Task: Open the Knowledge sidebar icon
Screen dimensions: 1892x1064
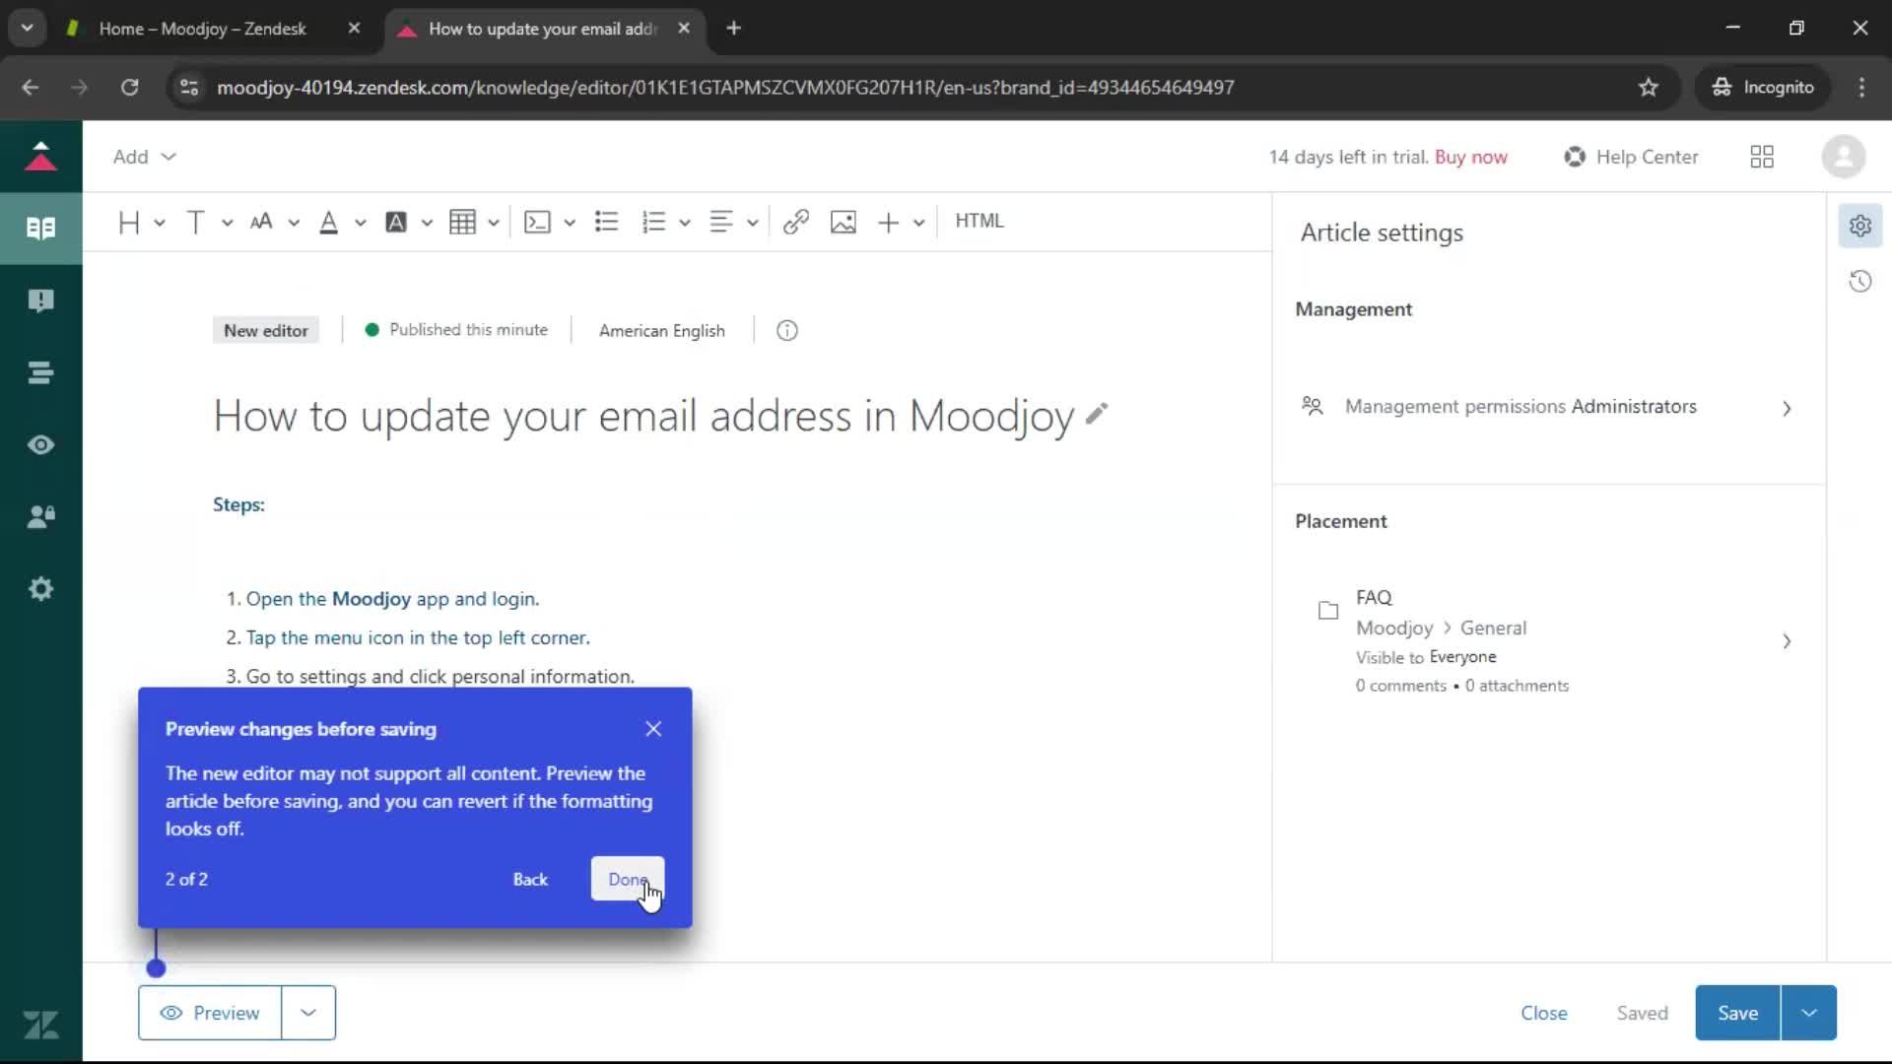Action: pos(40,229)
